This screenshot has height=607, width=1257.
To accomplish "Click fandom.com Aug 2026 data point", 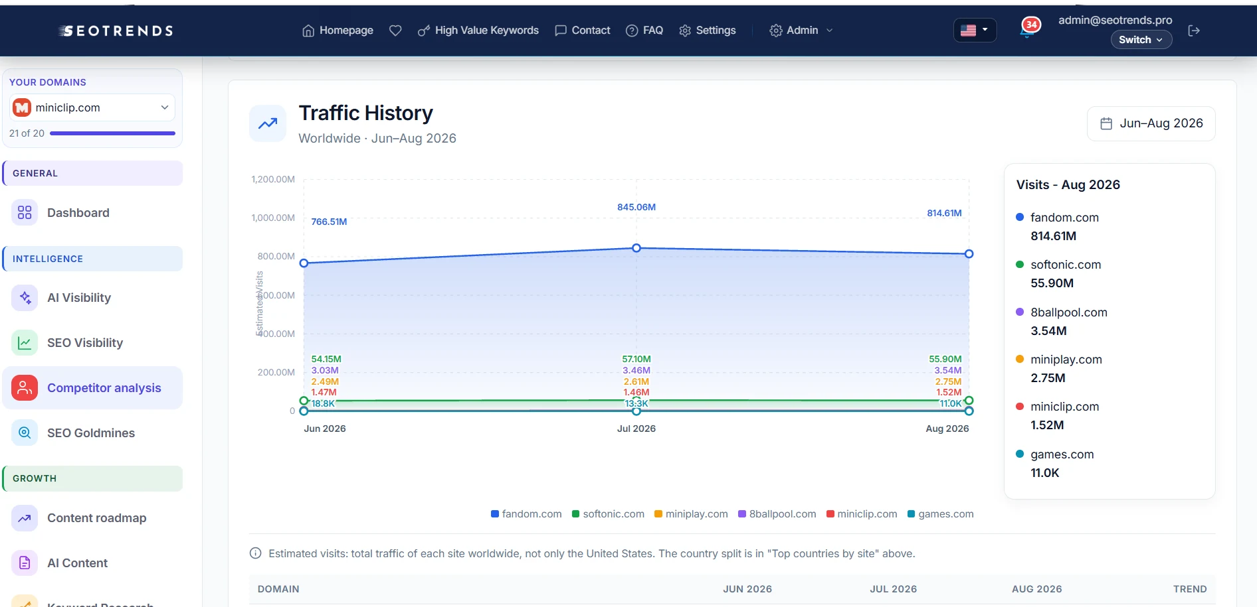I will tap(969, 254).
